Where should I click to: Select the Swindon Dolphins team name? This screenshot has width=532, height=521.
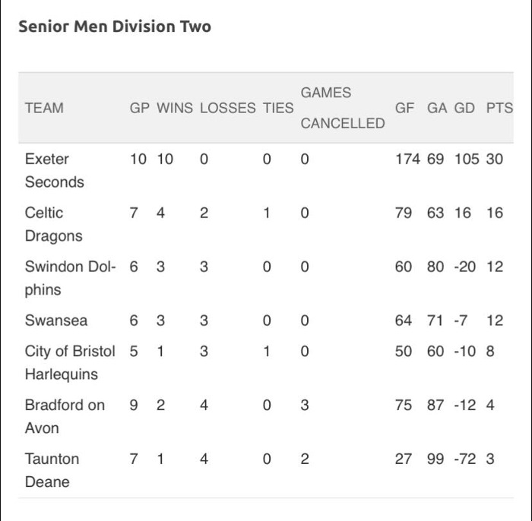click(x=70, y=278)
